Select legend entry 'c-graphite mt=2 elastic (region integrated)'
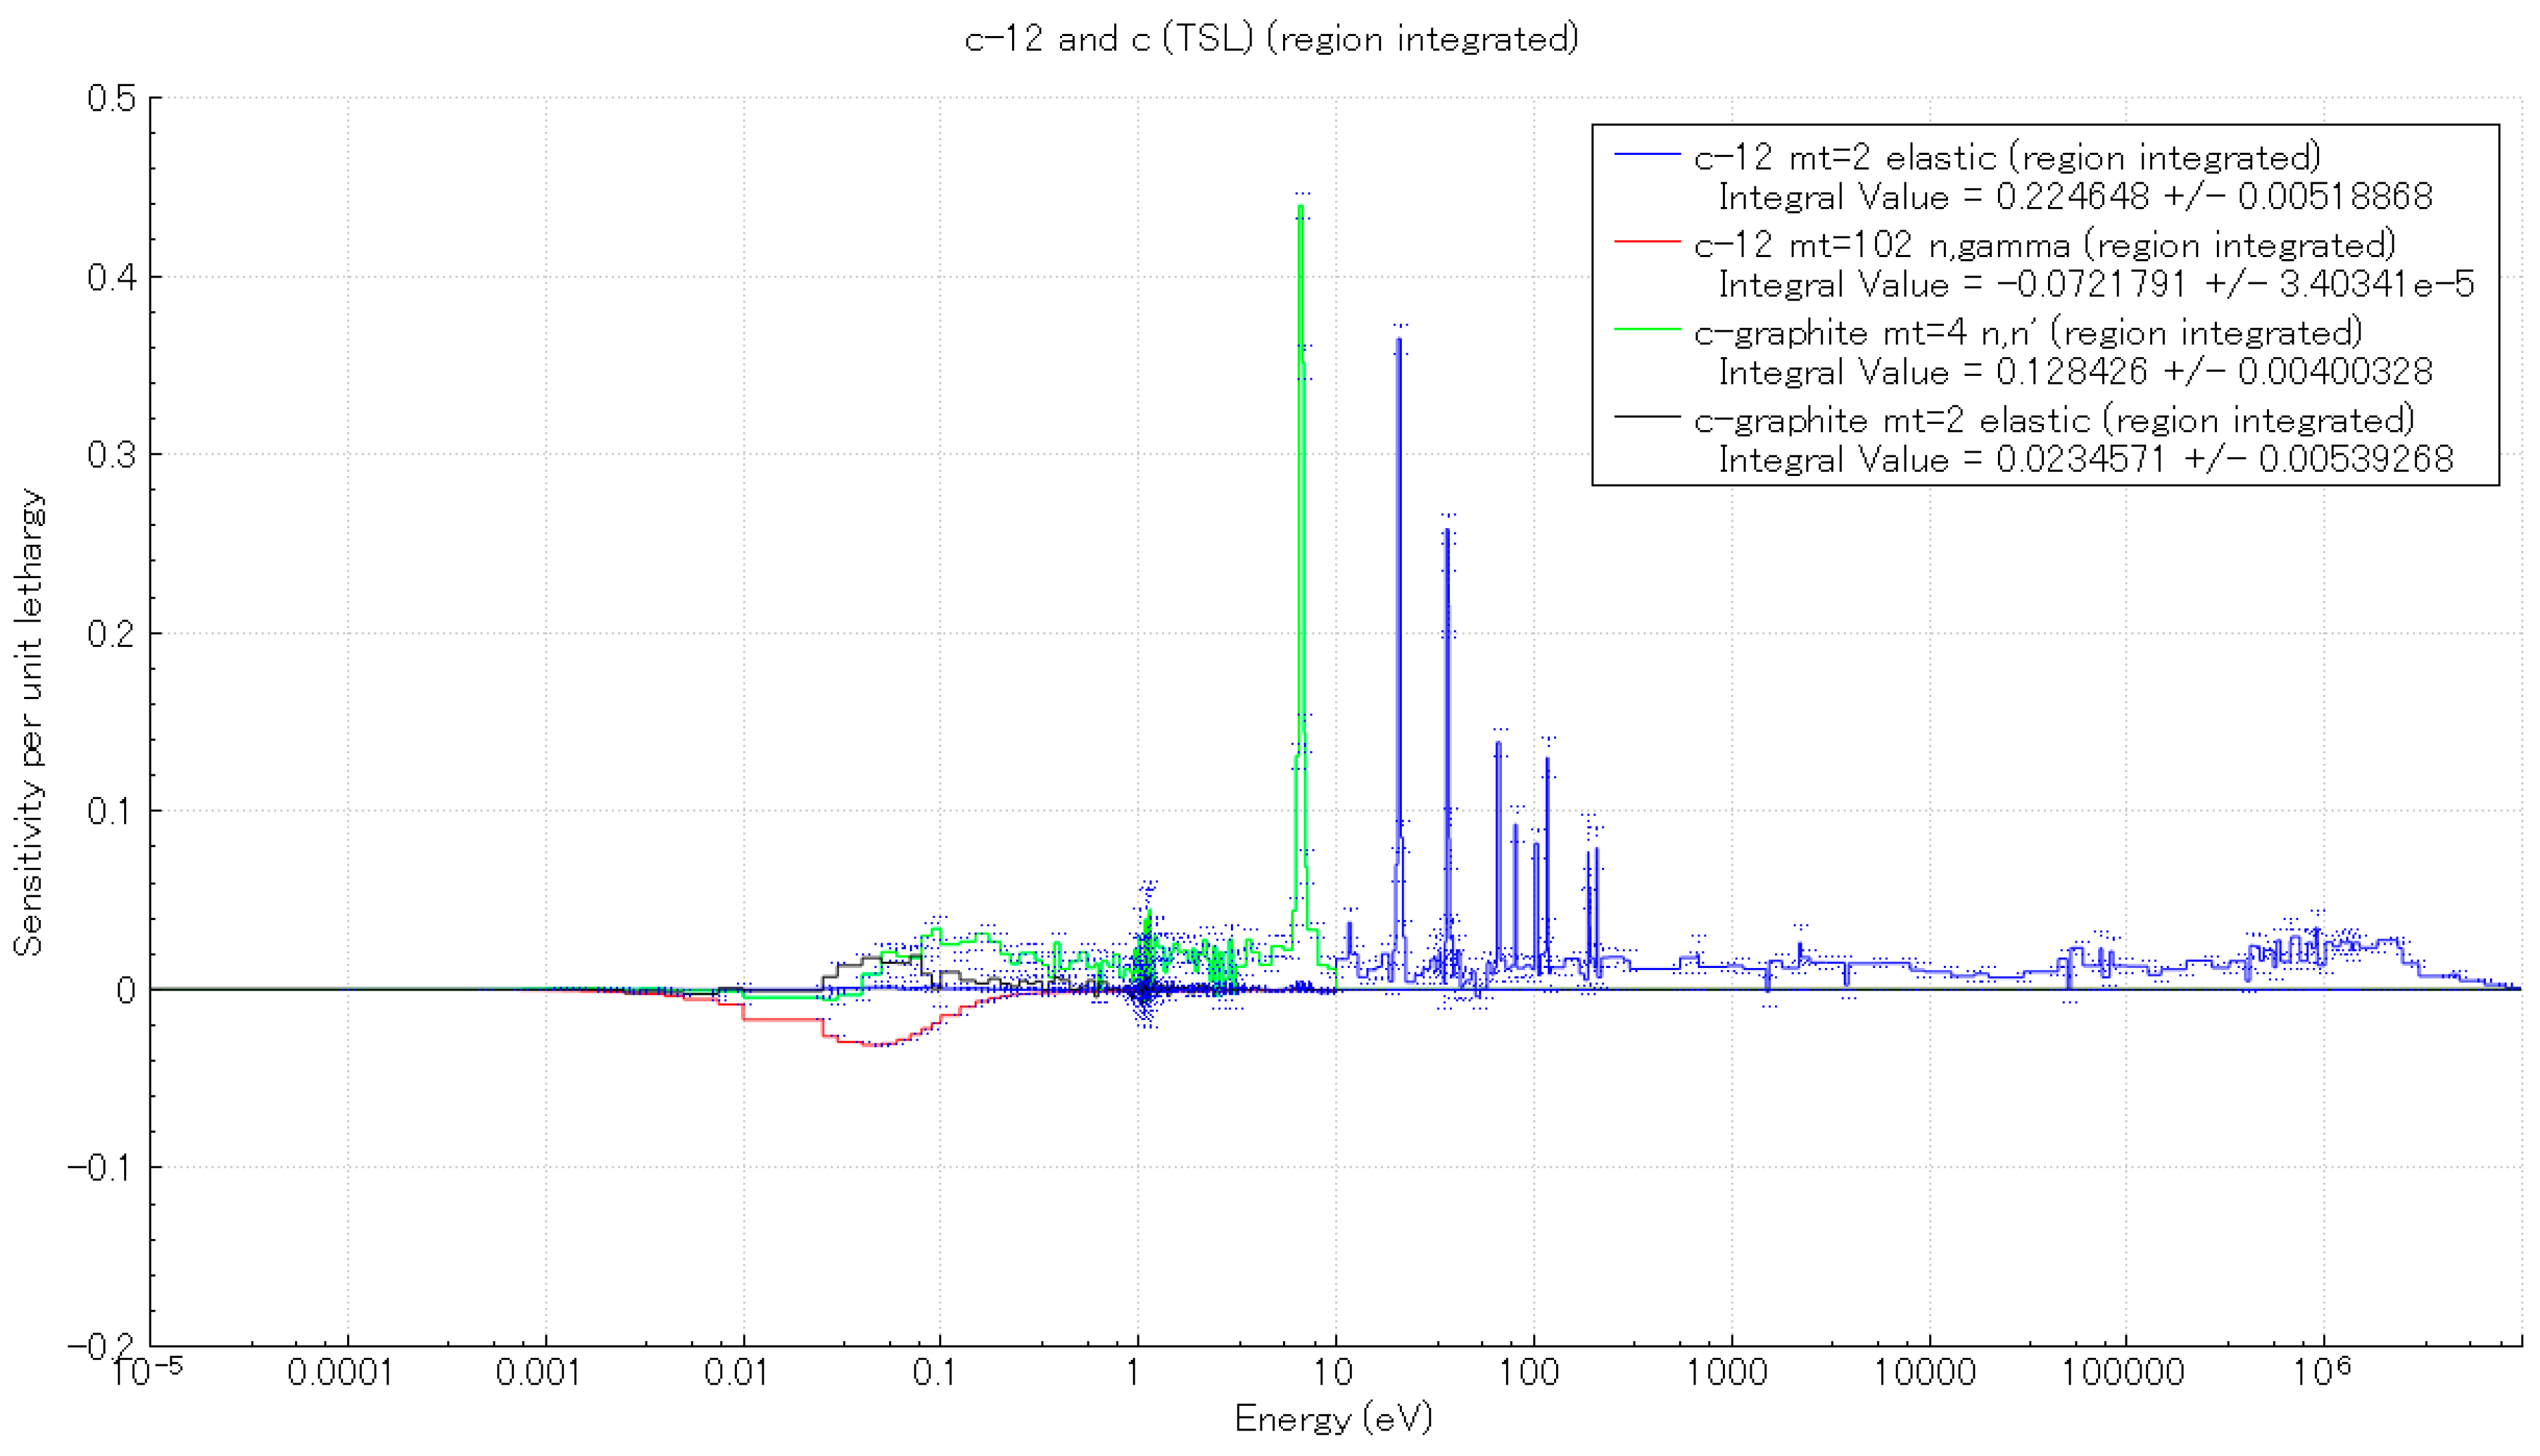 (2054, 420)
